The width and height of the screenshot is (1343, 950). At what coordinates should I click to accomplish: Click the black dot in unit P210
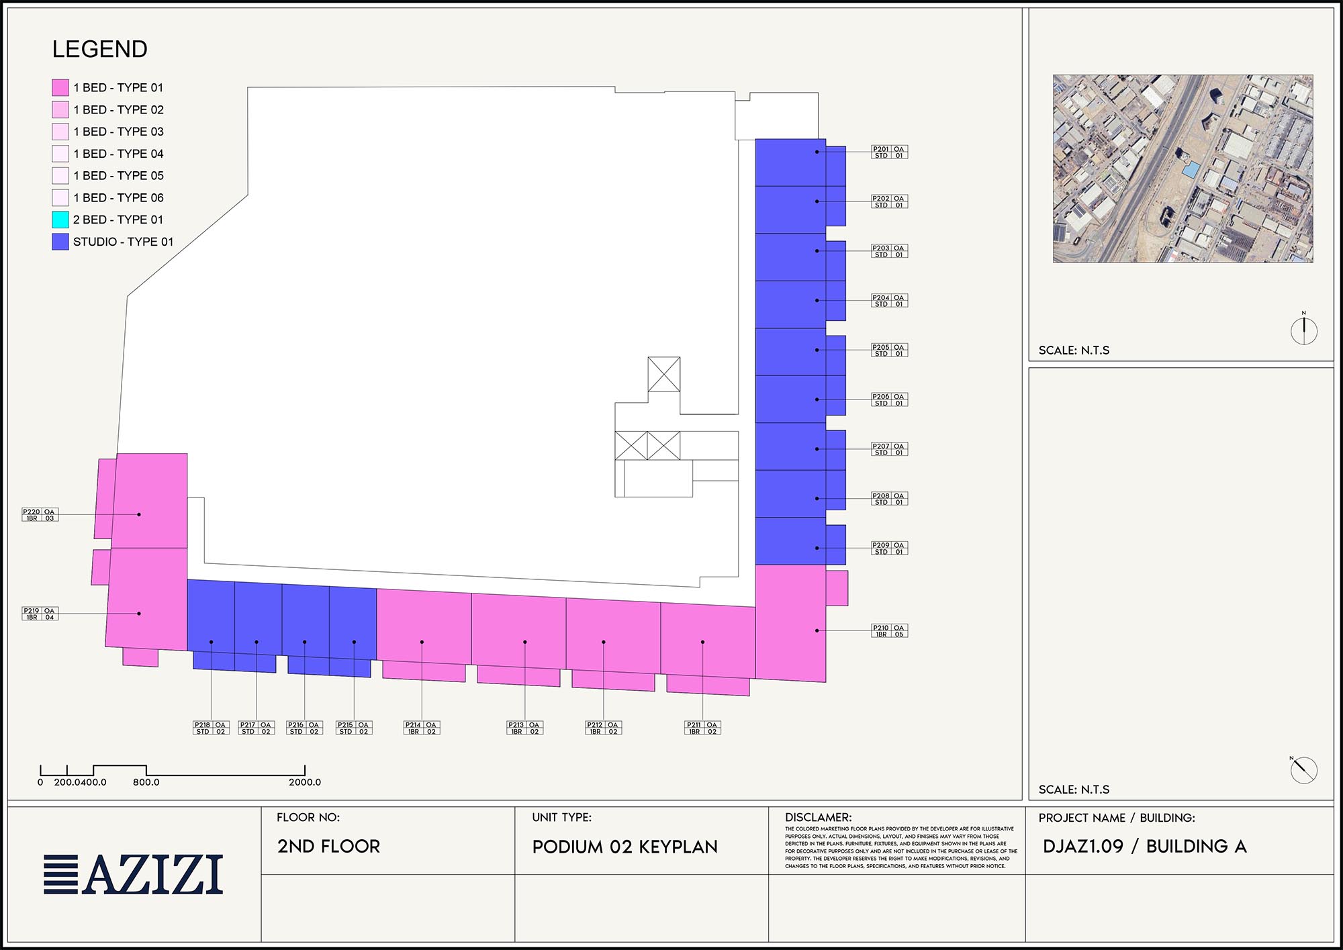coord(817,630)
